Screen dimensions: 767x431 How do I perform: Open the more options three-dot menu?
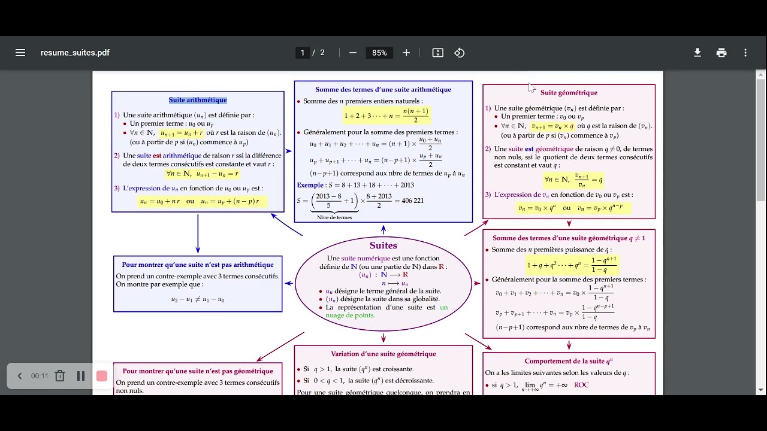(x=745, y=53)
